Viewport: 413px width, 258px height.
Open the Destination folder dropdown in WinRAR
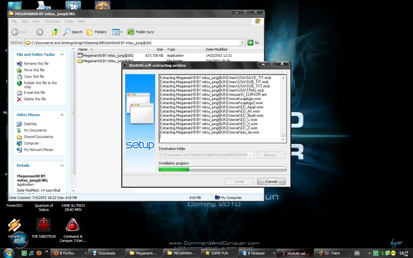(250, 155)
